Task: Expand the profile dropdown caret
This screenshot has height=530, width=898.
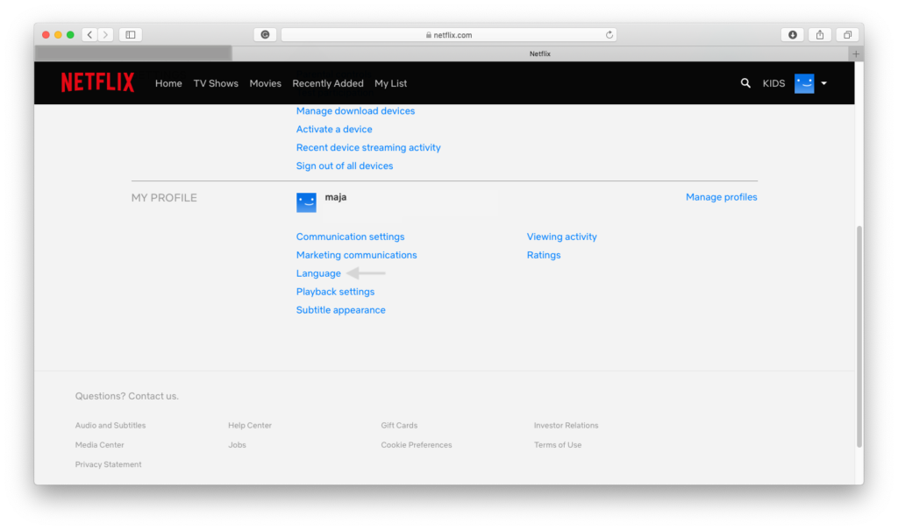Action: pyautogui.click(x=824, y=83)
